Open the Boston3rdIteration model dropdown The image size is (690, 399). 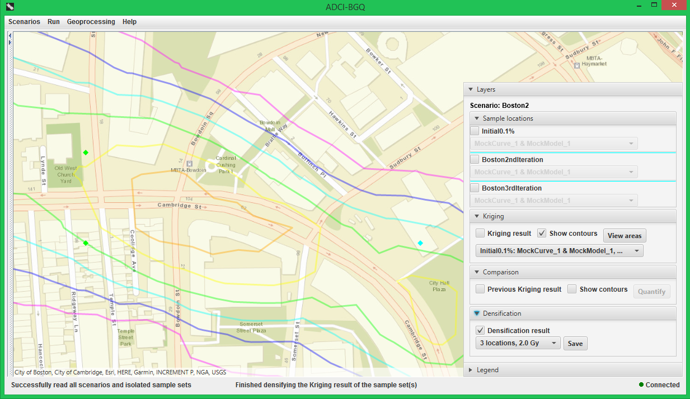554,201
